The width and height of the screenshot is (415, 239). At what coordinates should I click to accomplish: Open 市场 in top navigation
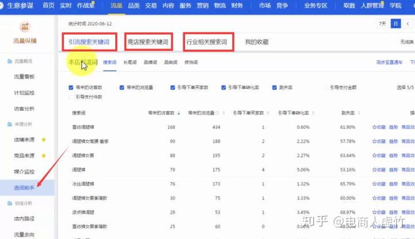(265, 6)
